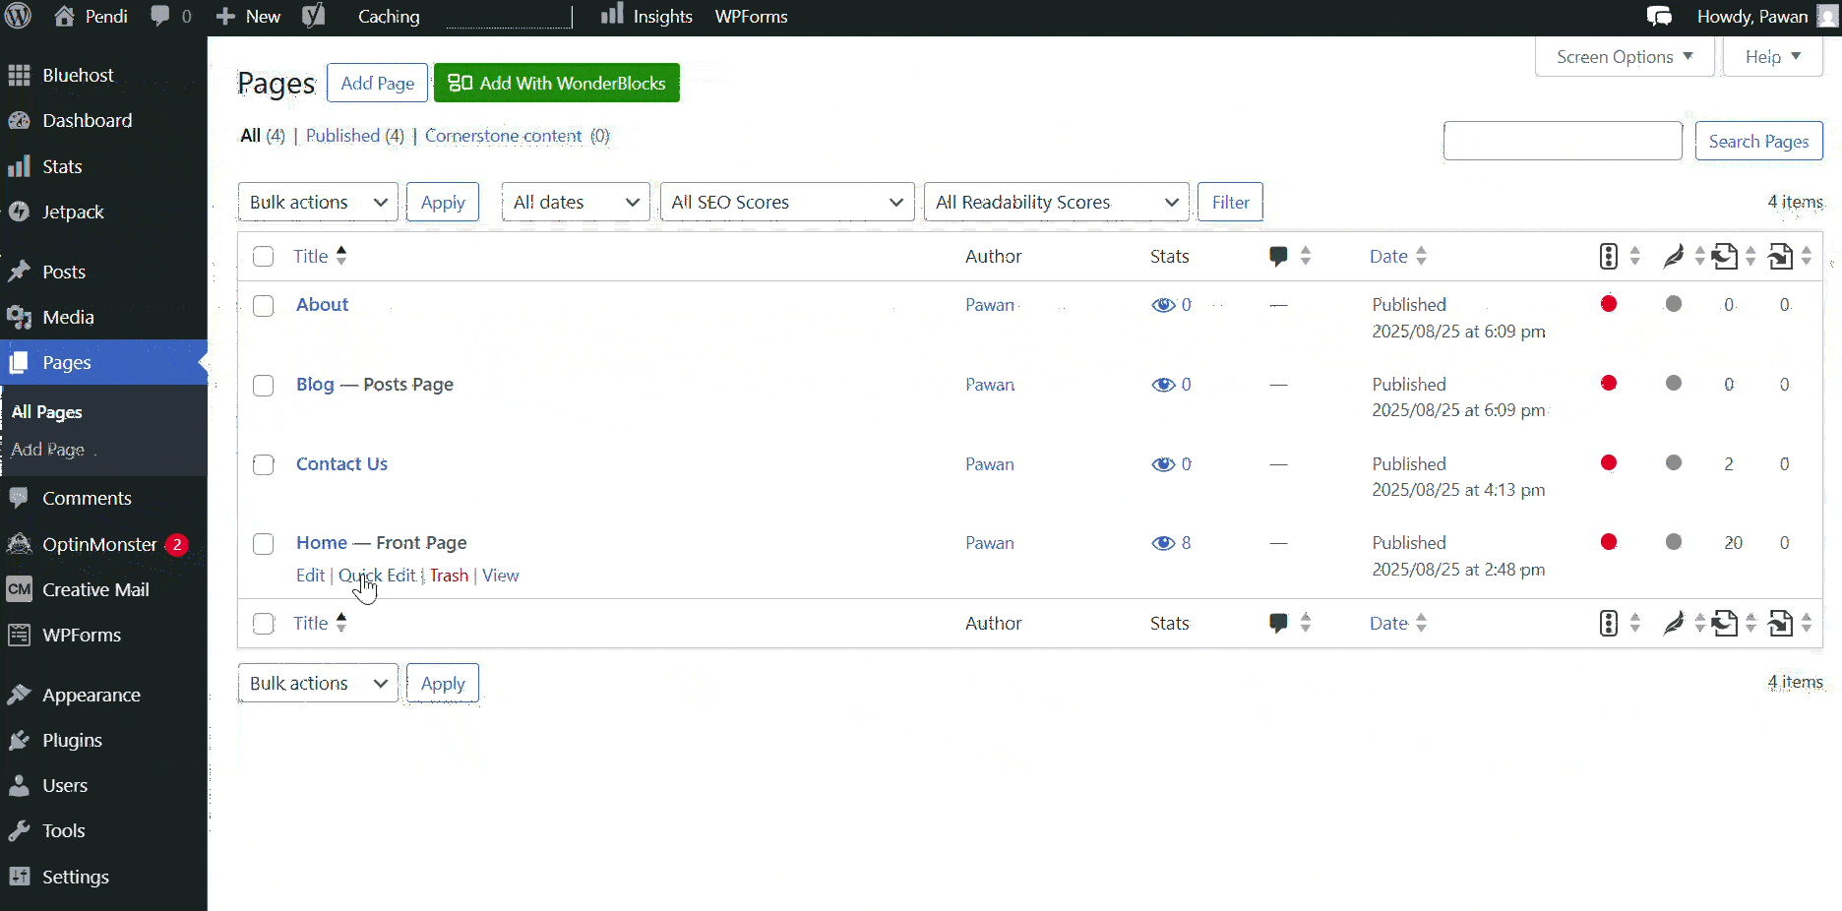
Task: Click the readability feather column icon
Action: (x=1673, y=256)
